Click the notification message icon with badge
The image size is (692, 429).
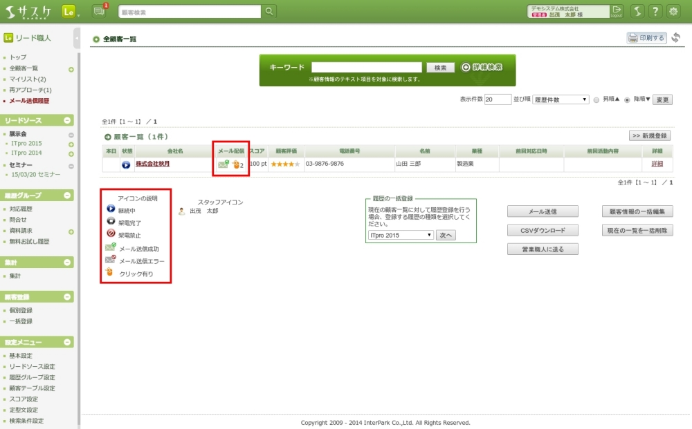[99, 11]
